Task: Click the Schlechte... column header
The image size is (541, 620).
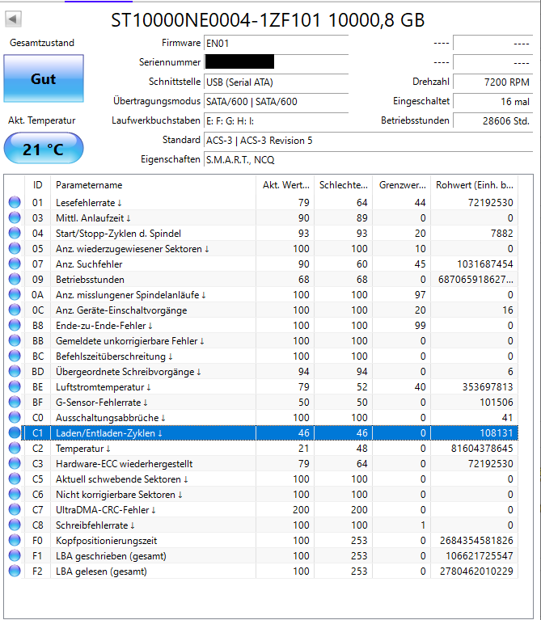Action: tap(343, 185)
